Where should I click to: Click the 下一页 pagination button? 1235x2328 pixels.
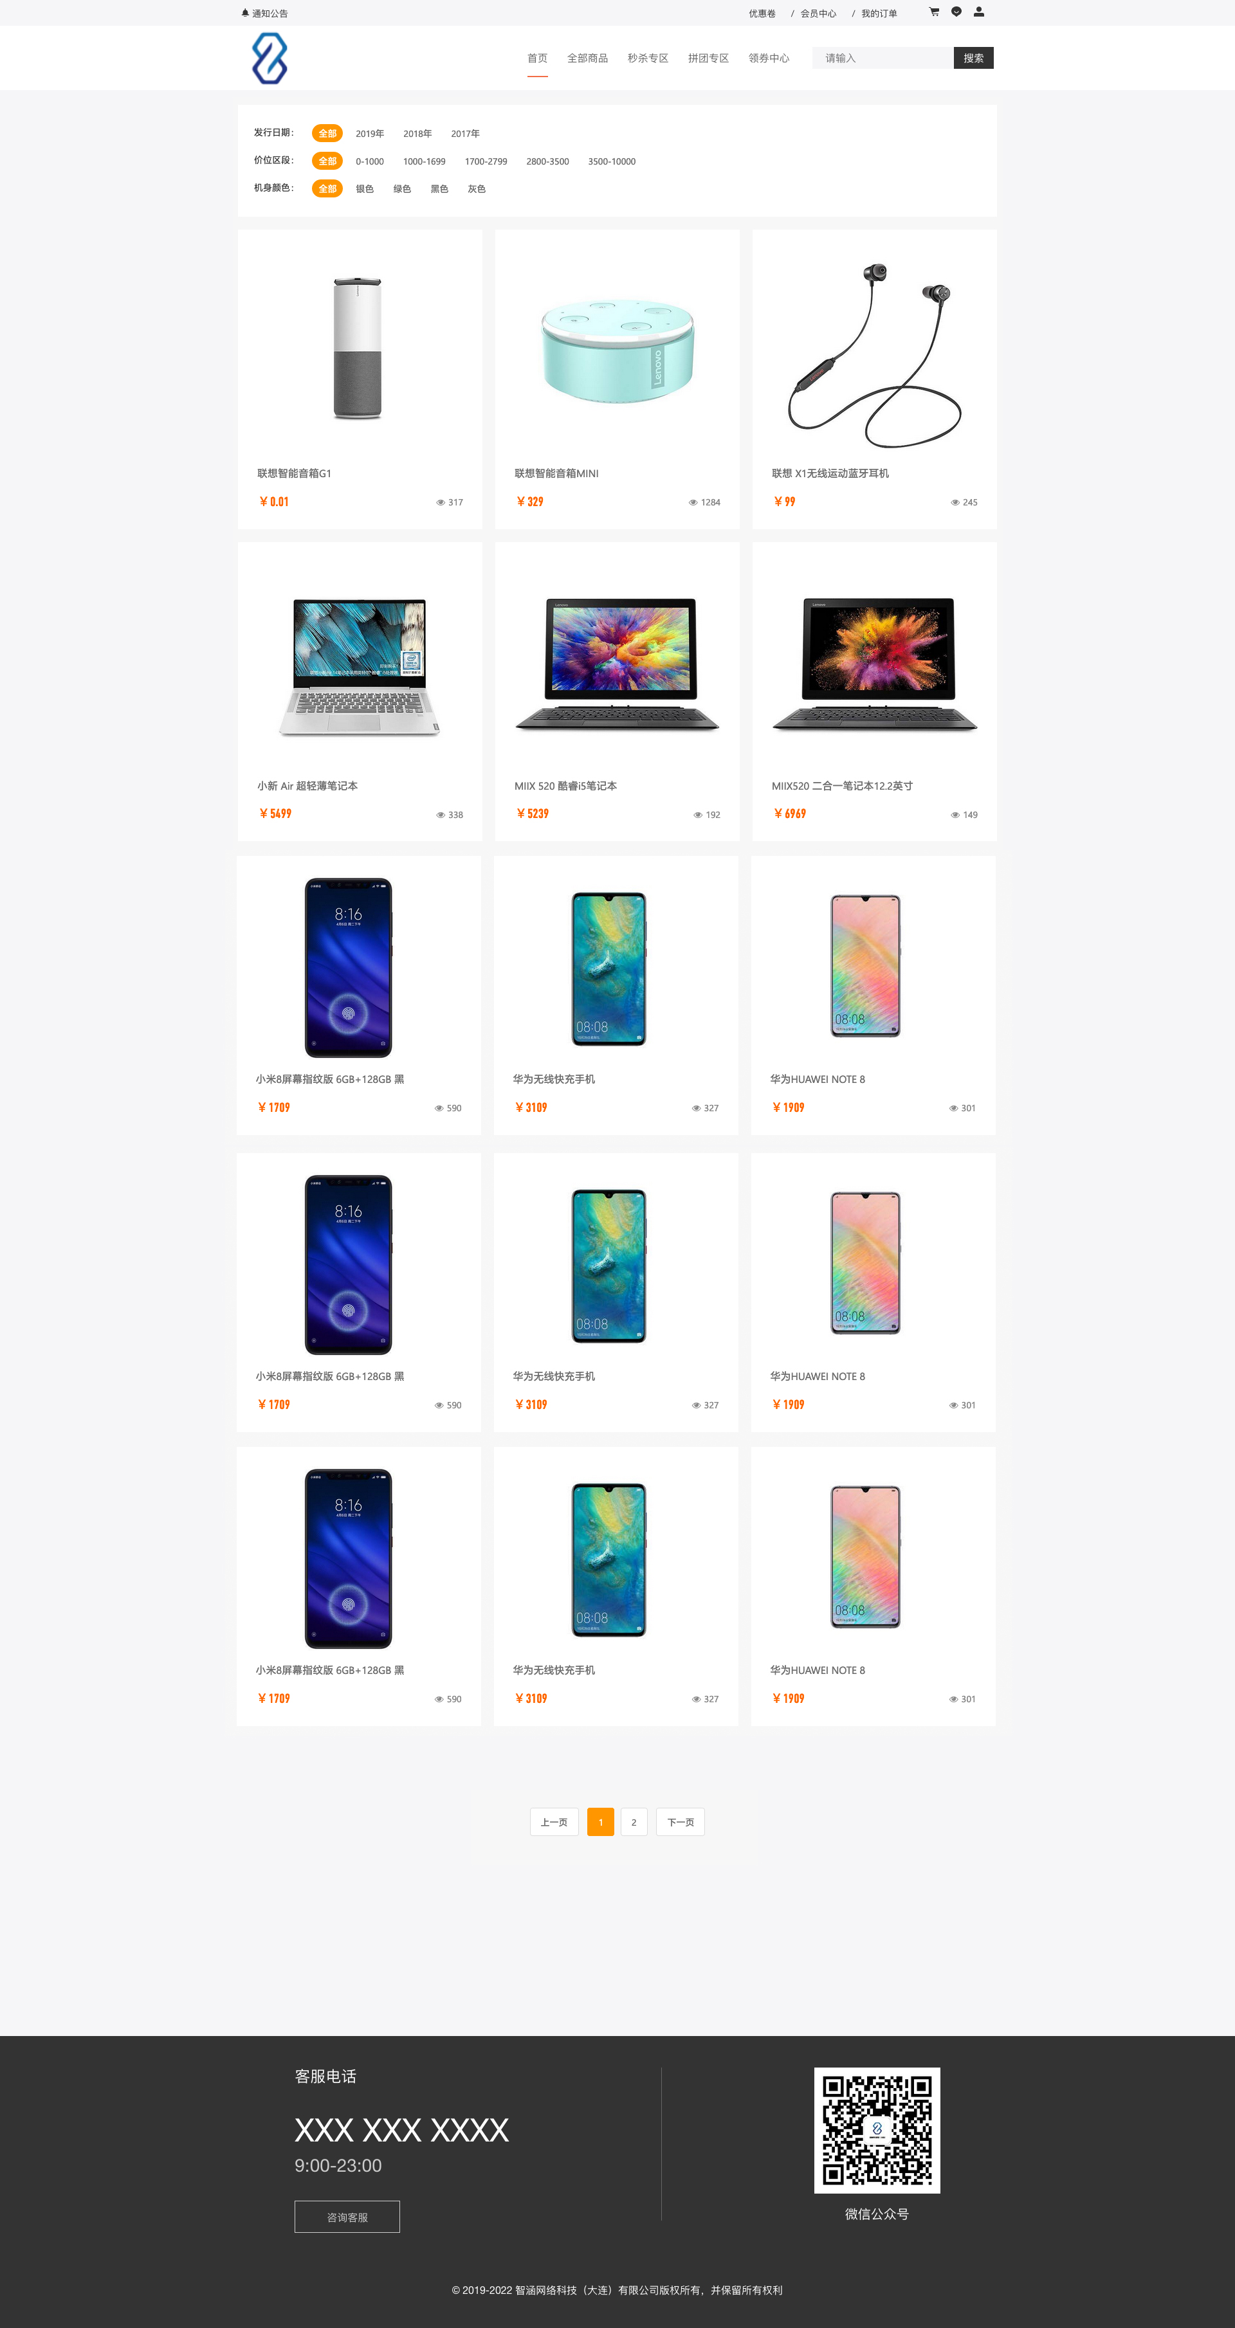[x=680, y=1822]
